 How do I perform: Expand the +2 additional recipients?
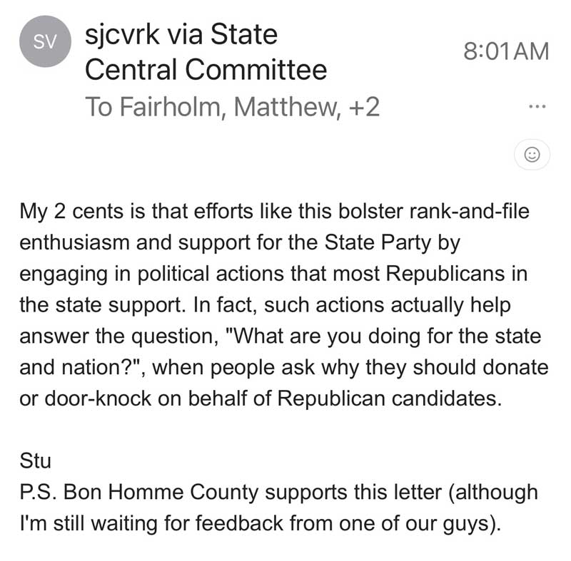pos(364,107)
